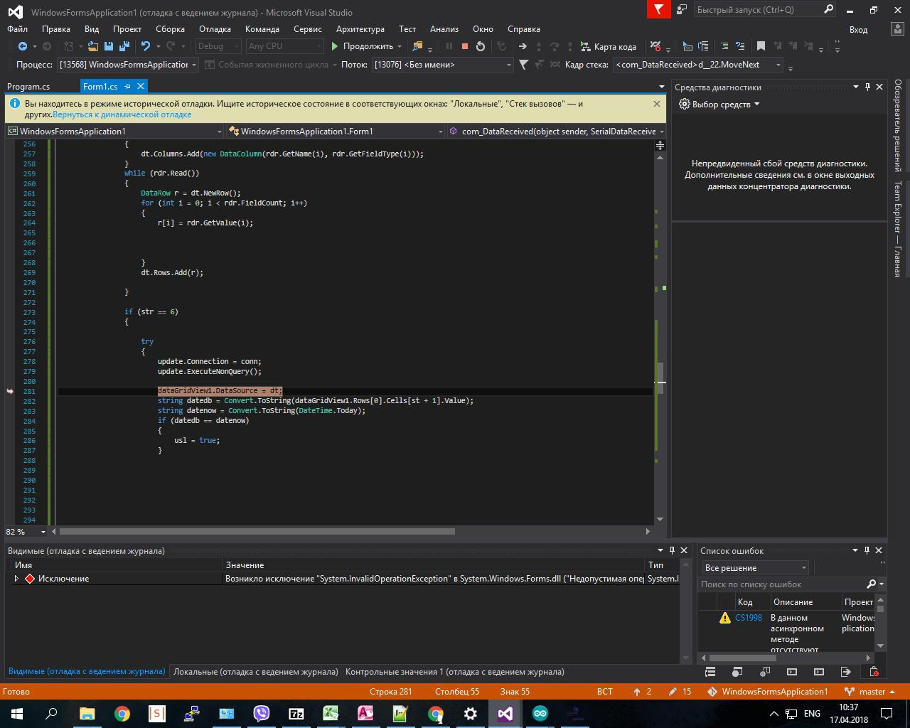This screenshot has width=910, height=728.
Task: Close the historical debugging info bar
Action: point(657,104)
